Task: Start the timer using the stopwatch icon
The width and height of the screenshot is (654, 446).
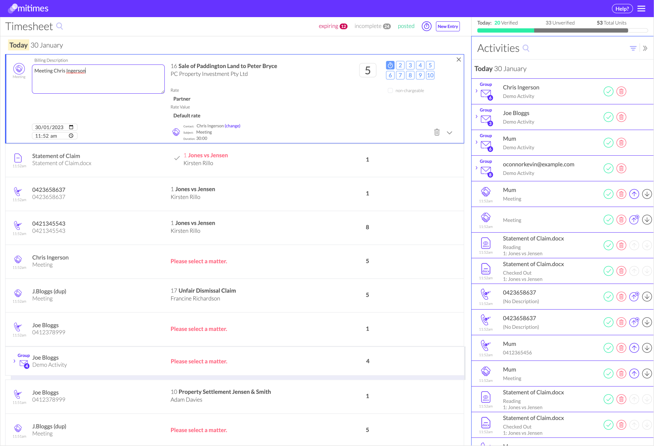Action: tap(426, 26)
